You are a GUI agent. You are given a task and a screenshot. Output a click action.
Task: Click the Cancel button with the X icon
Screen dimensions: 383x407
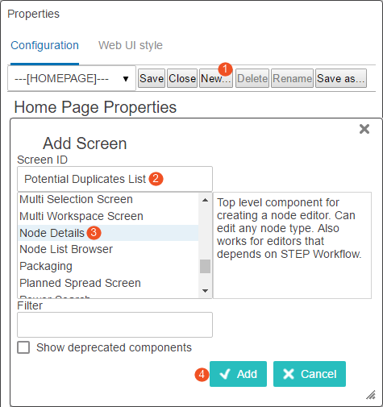[x=310, y=374]
